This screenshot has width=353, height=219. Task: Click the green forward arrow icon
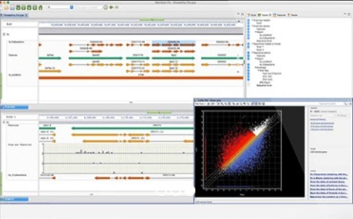click(111, 8)
